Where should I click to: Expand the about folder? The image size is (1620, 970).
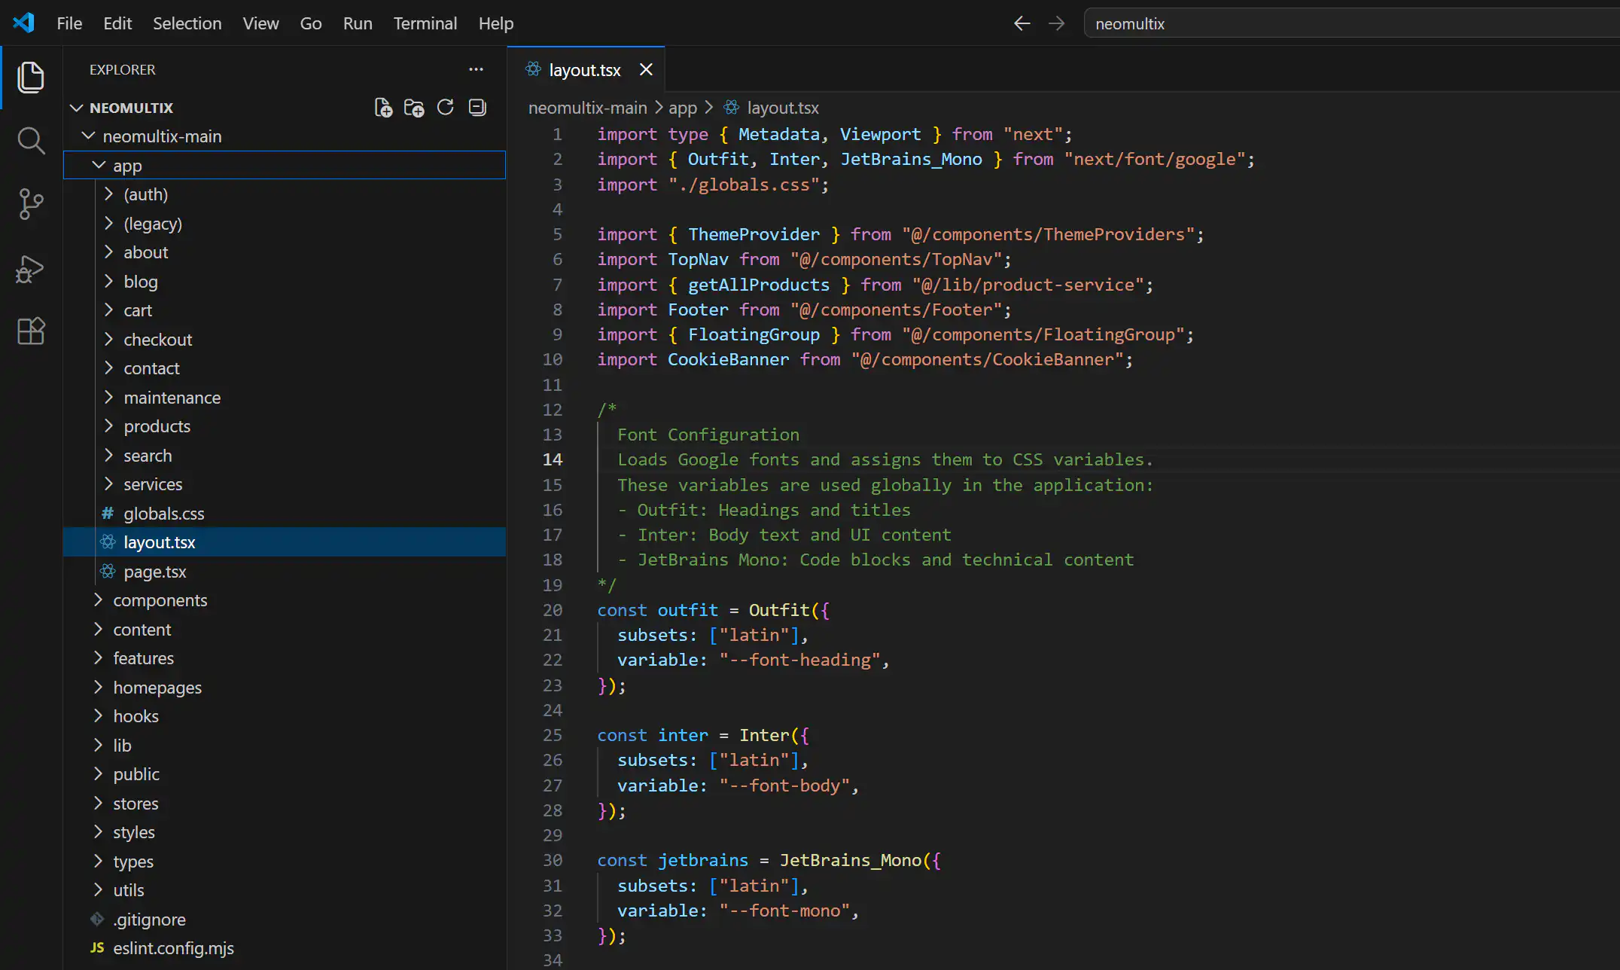tap(108, 252)
